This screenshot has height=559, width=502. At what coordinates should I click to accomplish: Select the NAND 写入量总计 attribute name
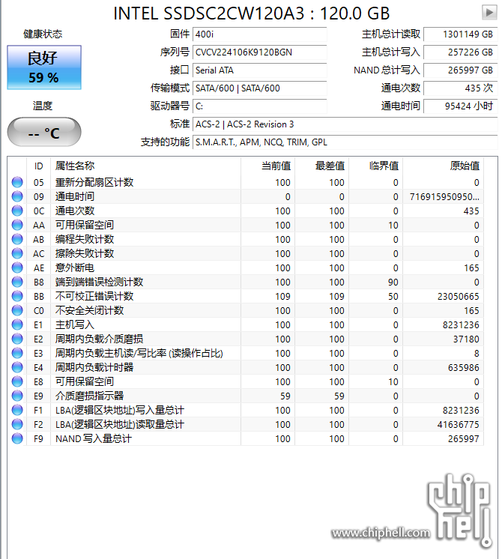coord(94,438)
